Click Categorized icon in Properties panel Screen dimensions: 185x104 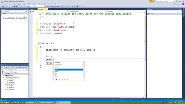click(x=148, y=14)
